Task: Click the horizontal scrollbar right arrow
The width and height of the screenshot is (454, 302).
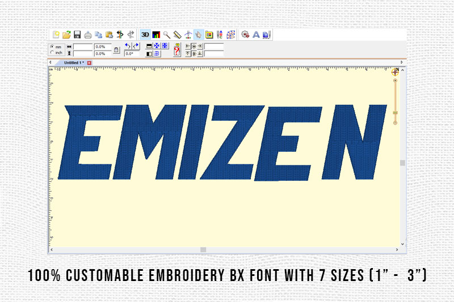Action: tap(397, 250)
